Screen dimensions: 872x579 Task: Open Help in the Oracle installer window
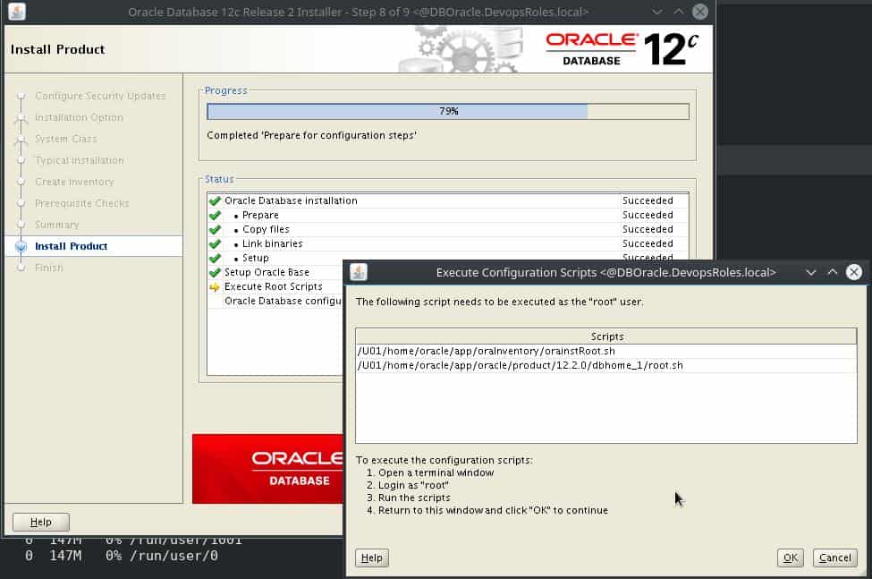(x=40, y=522)
